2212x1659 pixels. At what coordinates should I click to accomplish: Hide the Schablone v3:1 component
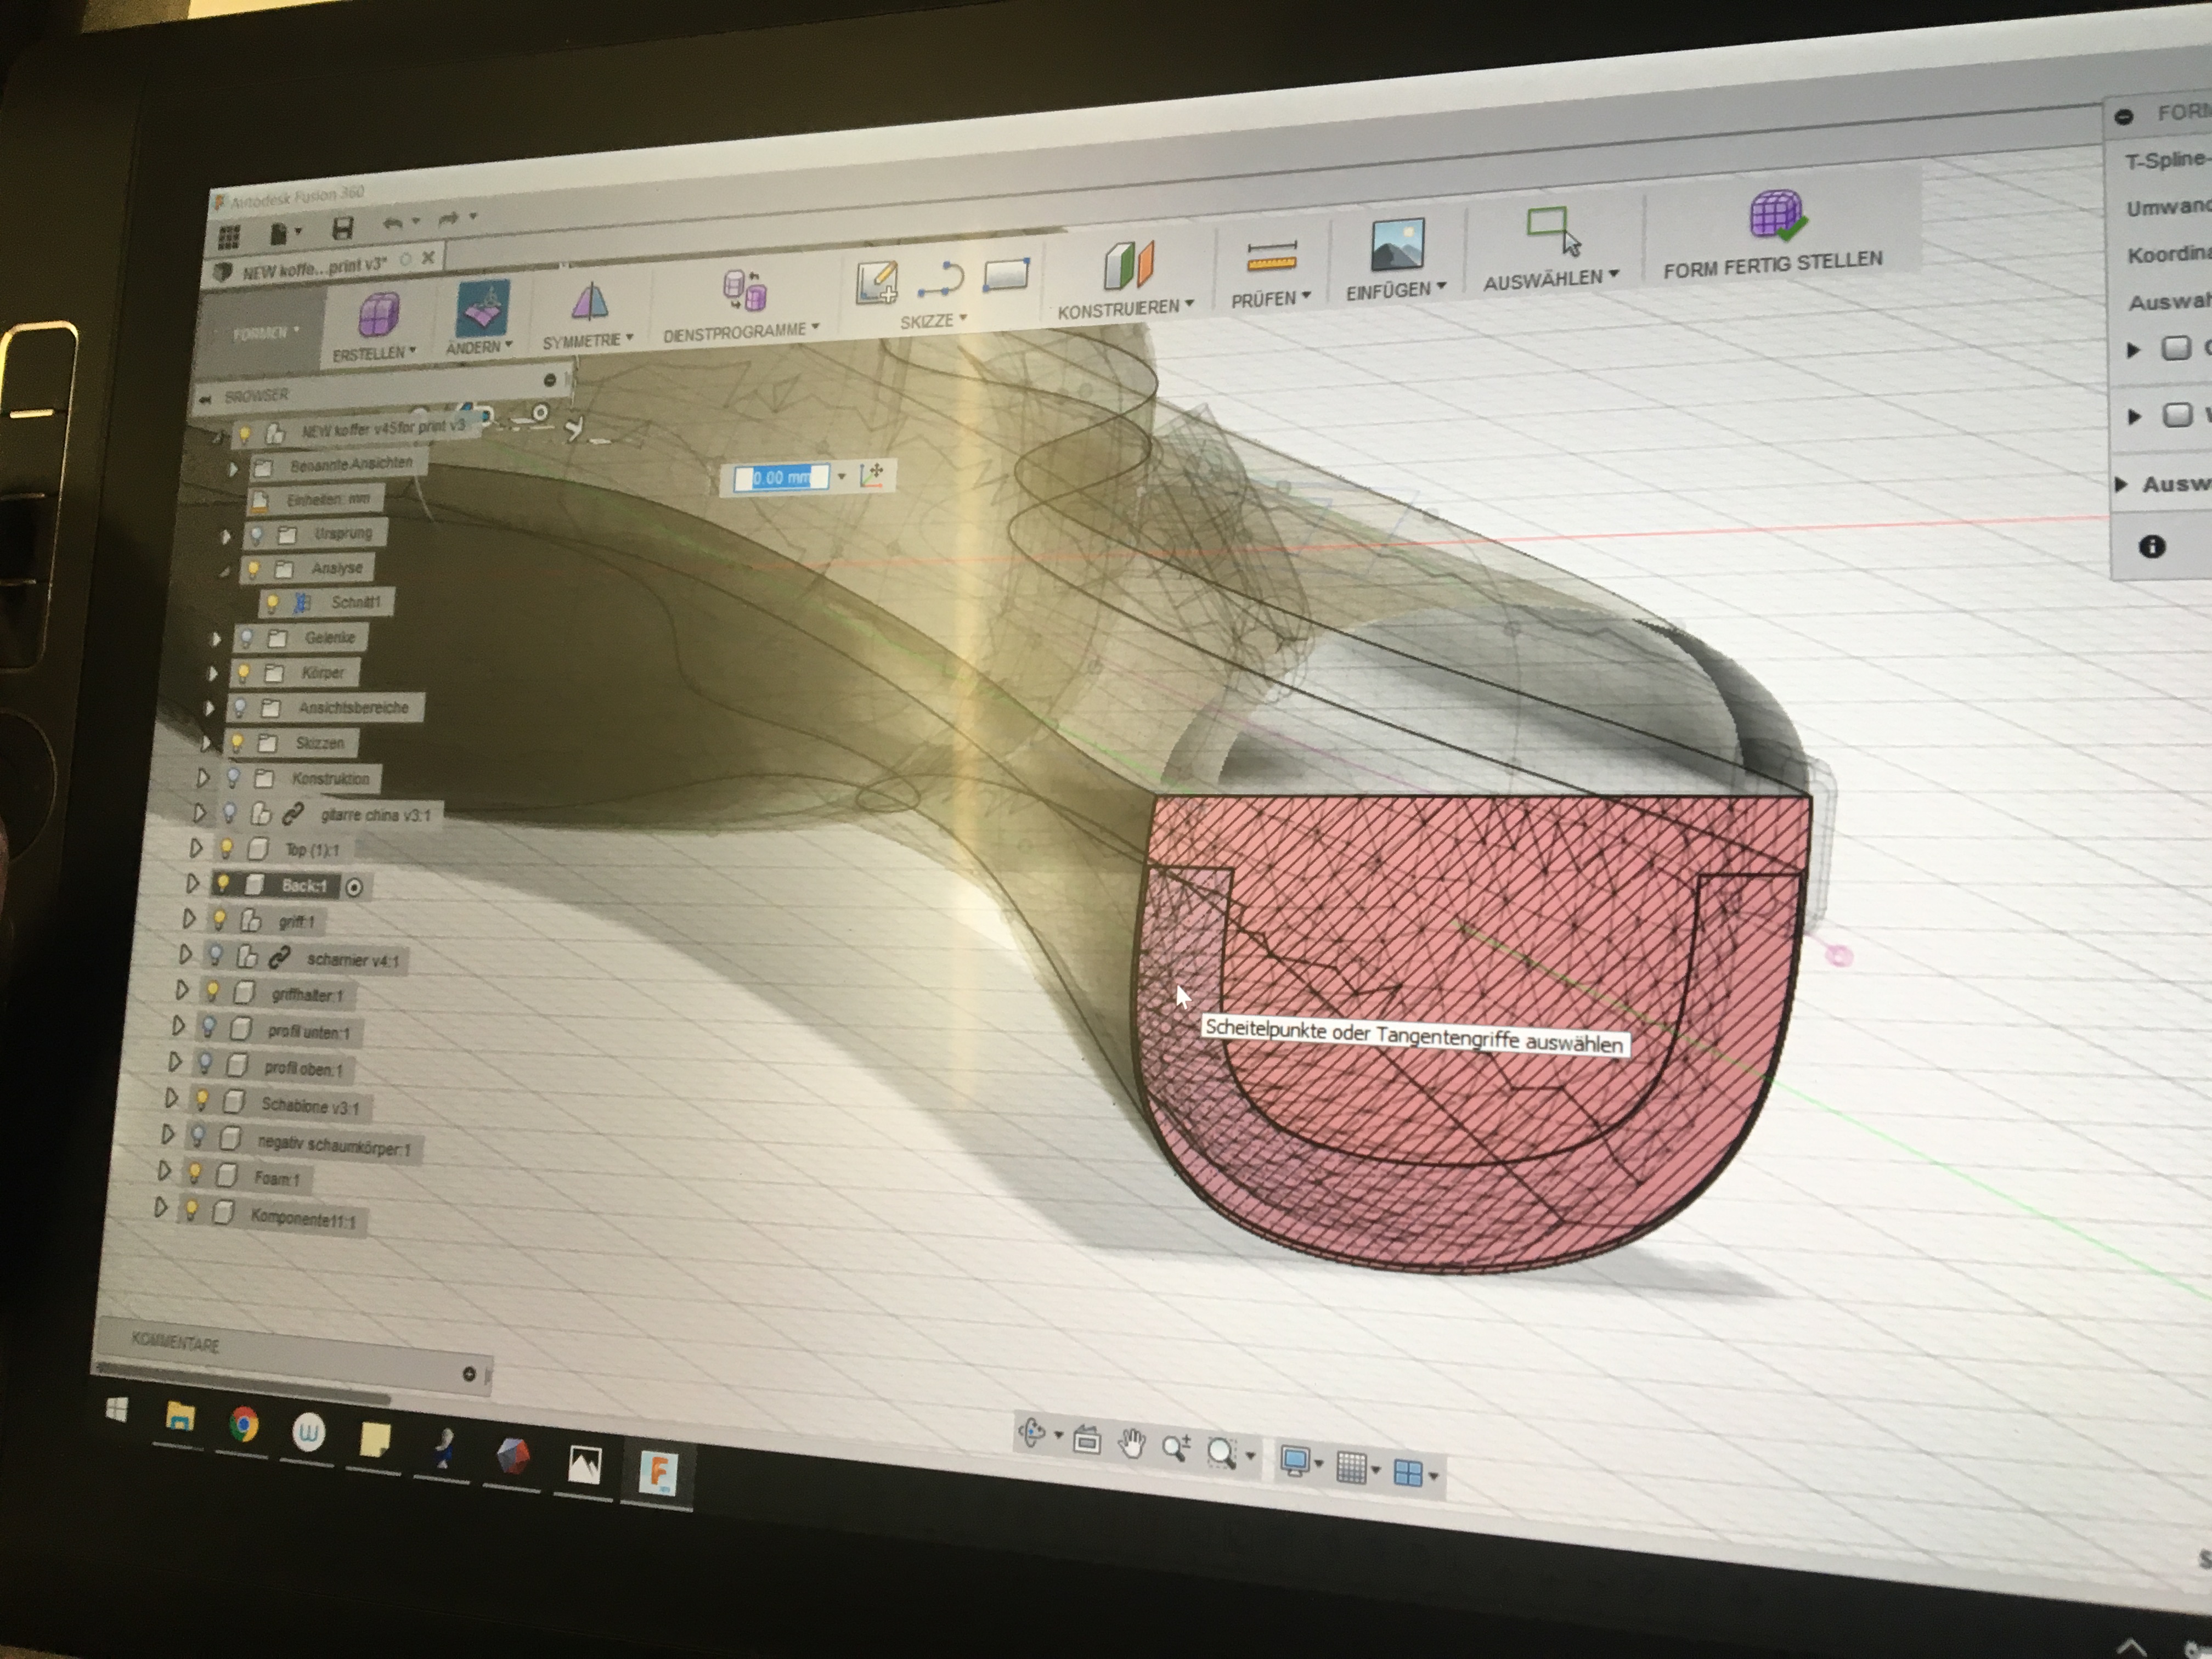click(x=201, y=1100)
